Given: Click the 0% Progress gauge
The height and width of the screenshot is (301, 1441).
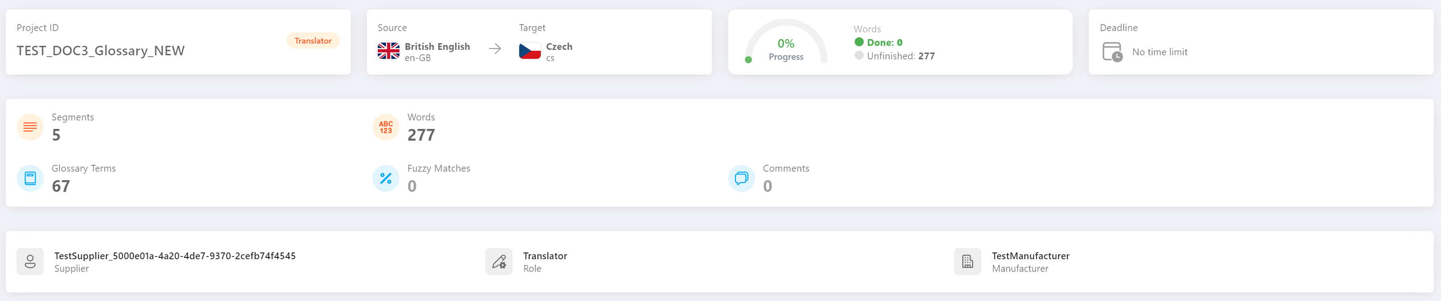Looking at the screenshot, I should click(785, 48).
